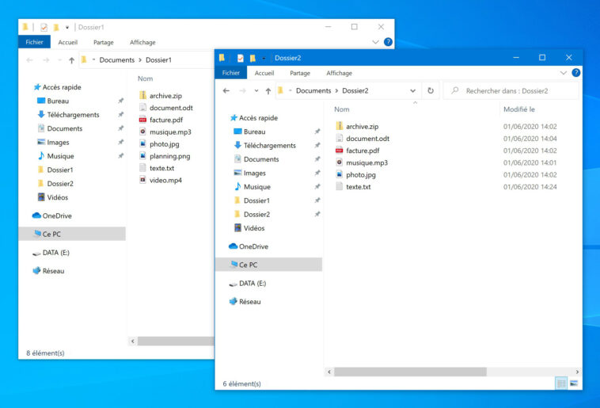The width and height of the screenshot is (600, 408).
Task: Click the properties checkmark icon in Dossier2 title bar
Action: 240,58
